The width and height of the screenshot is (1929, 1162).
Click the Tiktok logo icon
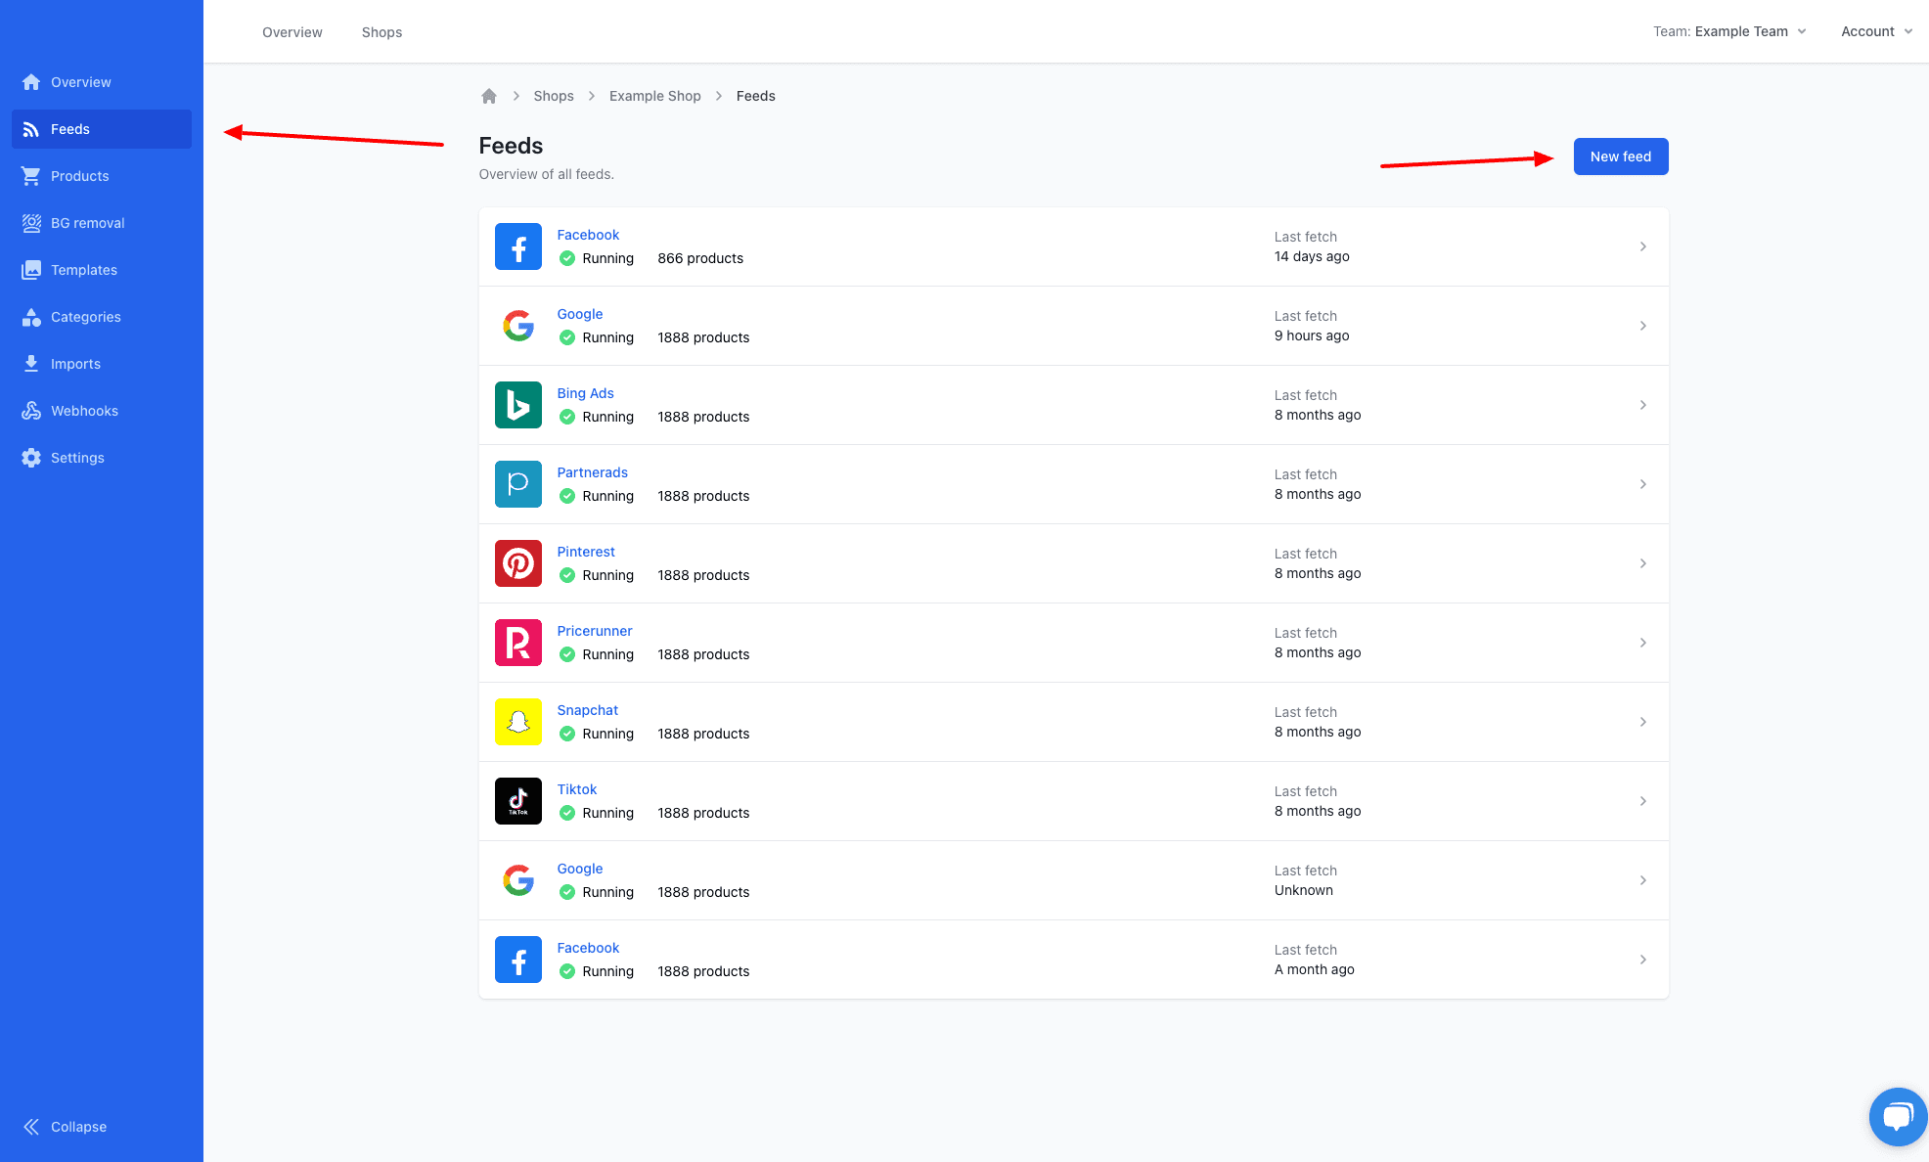tap(517, 801)
